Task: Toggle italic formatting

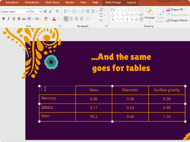Action: (9, 19)
